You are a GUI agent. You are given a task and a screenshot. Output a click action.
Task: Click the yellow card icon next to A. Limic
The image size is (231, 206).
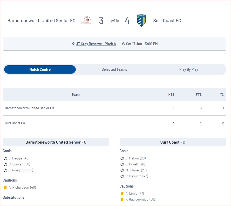pyautogui.click(x=122, y=194)
